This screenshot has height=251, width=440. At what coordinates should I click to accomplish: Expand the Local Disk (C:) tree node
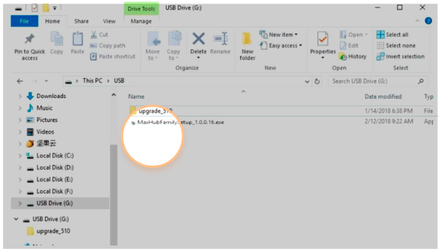[x=20, y=156]
